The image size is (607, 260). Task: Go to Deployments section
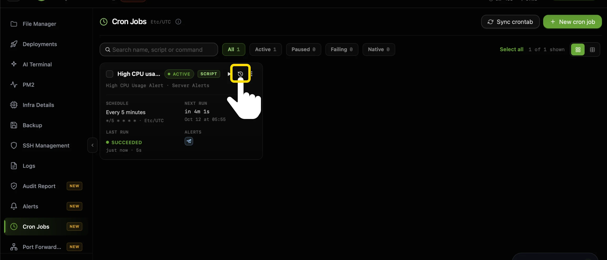point(40,44)
